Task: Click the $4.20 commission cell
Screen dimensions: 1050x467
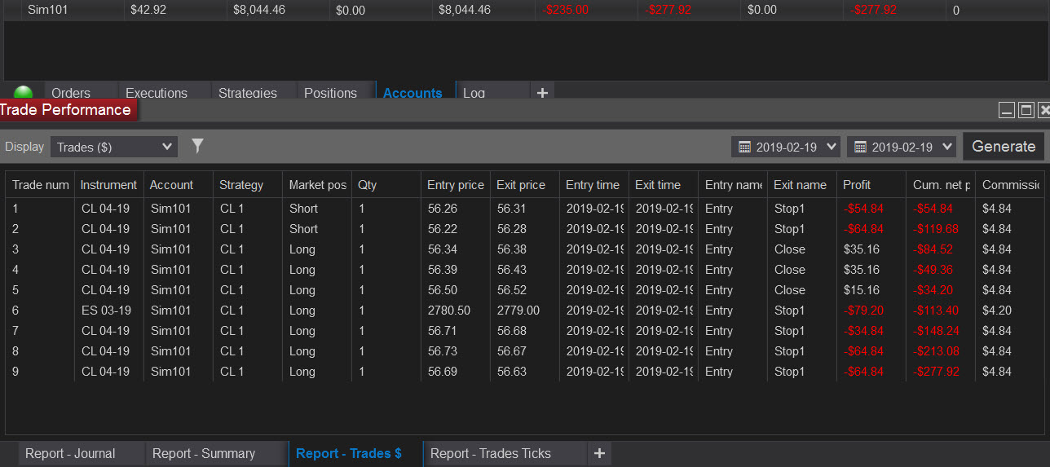Action: coord(997,311)
